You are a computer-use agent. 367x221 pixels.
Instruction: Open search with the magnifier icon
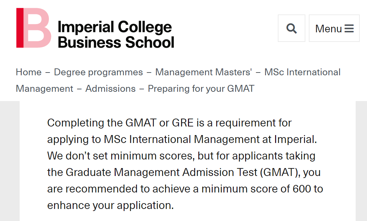click(x=291, y=28)
